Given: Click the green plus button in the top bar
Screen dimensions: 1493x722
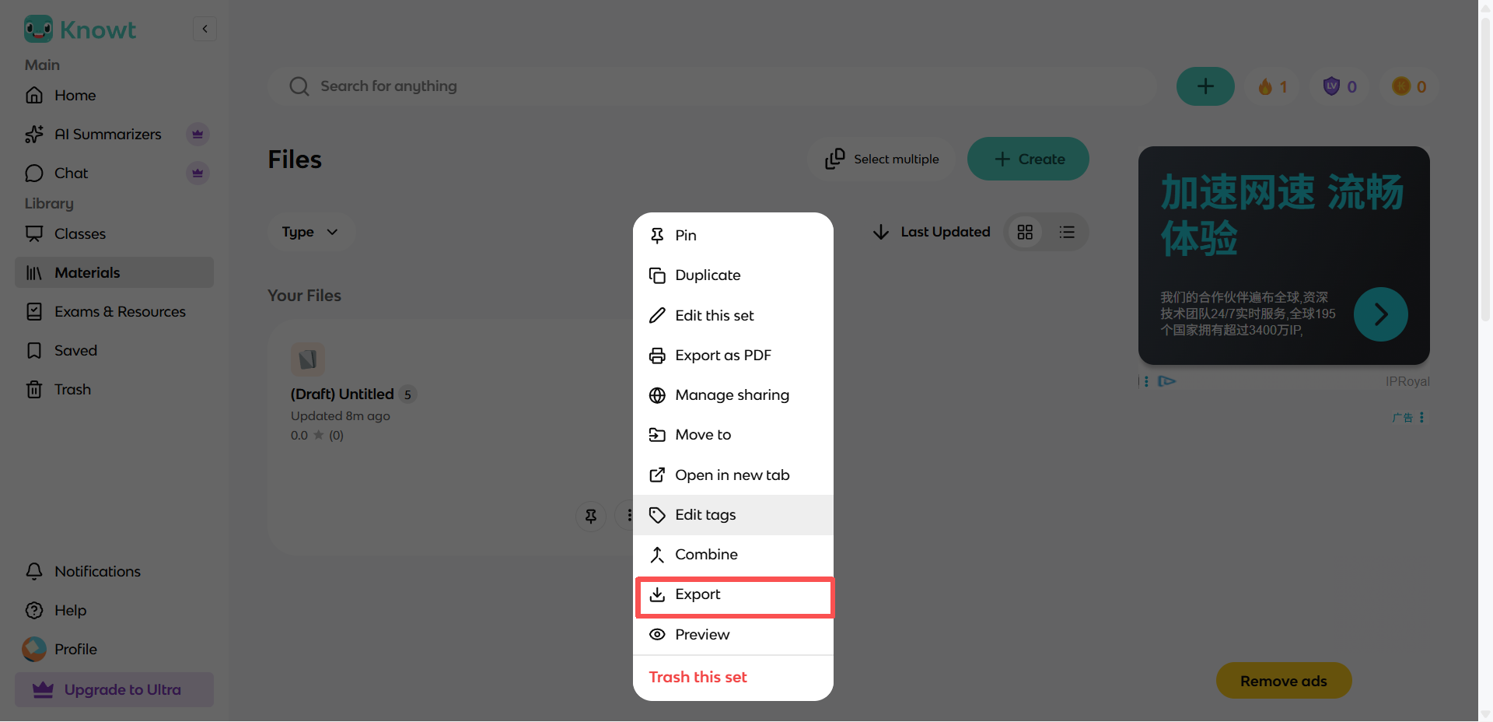Looking at the screenshot, I should click(x=1205, y=86).
